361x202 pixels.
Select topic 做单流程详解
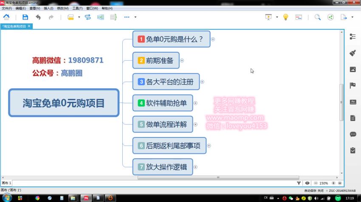tap(163, 124)
